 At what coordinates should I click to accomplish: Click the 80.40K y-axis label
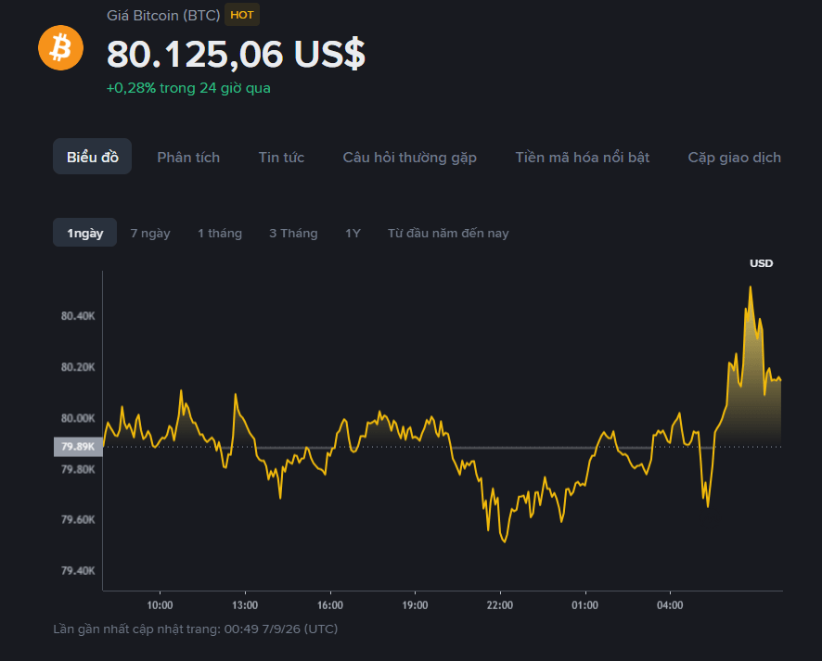pos(78,316)
